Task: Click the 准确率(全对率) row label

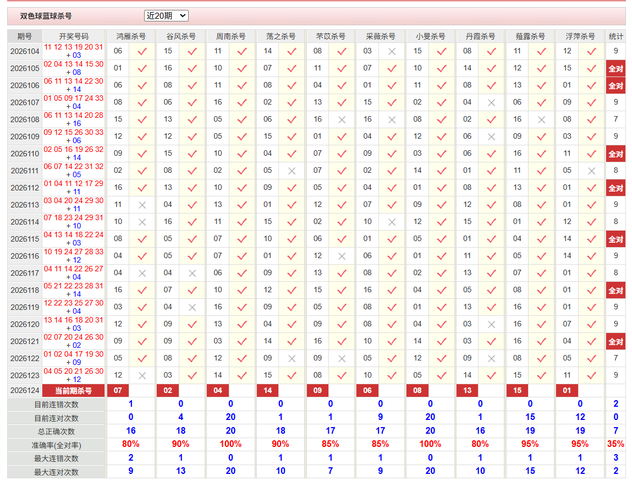Action: pyautogui.click(x=57, y=445)
